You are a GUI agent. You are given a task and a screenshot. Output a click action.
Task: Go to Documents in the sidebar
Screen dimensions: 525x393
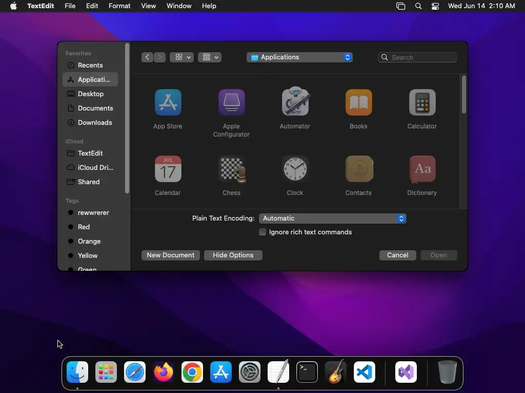point(90,108)
